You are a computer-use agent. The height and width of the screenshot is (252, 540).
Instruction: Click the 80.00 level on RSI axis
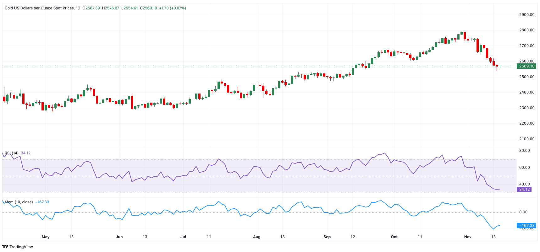[x=524, y=151]
